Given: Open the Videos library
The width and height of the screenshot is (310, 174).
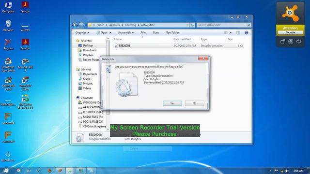Looking at the screenshot, I should pyautogui.click(x=87, y=88).
